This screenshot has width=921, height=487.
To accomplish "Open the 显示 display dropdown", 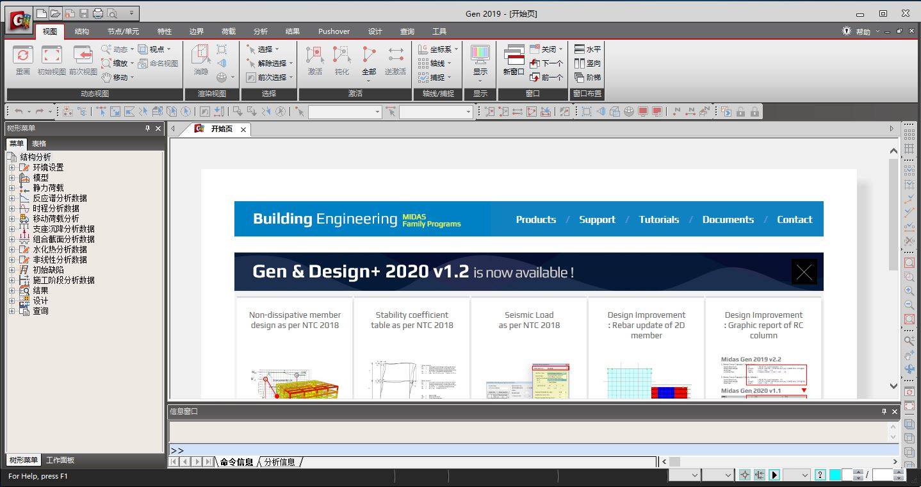I will 480,80.
